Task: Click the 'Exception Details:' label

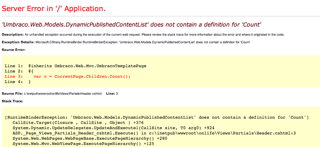Action: [x=18, y=42]
